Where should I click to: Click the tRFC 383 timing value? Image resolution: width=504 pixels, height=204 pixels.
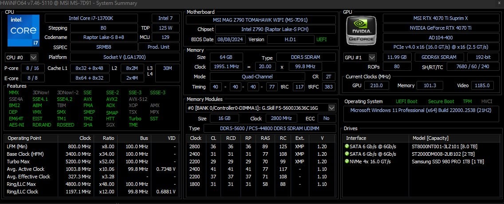pyautogui.click(x=328, y=87)
